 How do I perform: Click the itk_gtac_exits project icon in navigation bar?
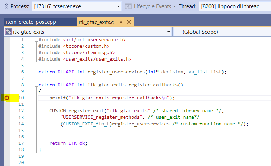tap(8, 32)
